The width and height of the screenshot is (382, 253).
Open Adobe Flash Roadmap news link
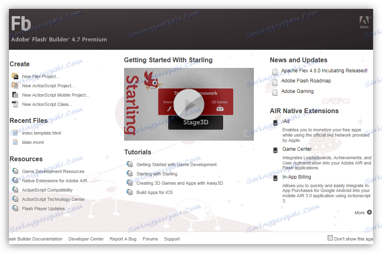pyautogui.click(x=306, y=81)
